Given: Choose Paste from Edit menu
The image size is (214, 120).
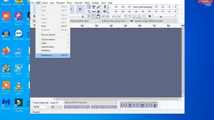Looking at the screenshot, I should coord(53,26).
